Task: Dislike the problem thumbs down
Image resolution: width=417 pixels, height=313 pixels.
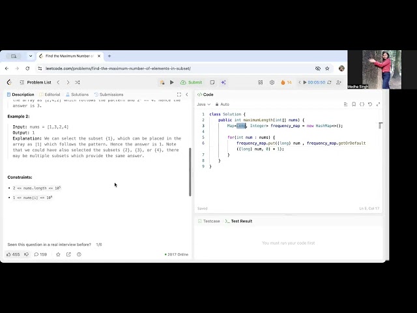Action: tap(26, 254)
